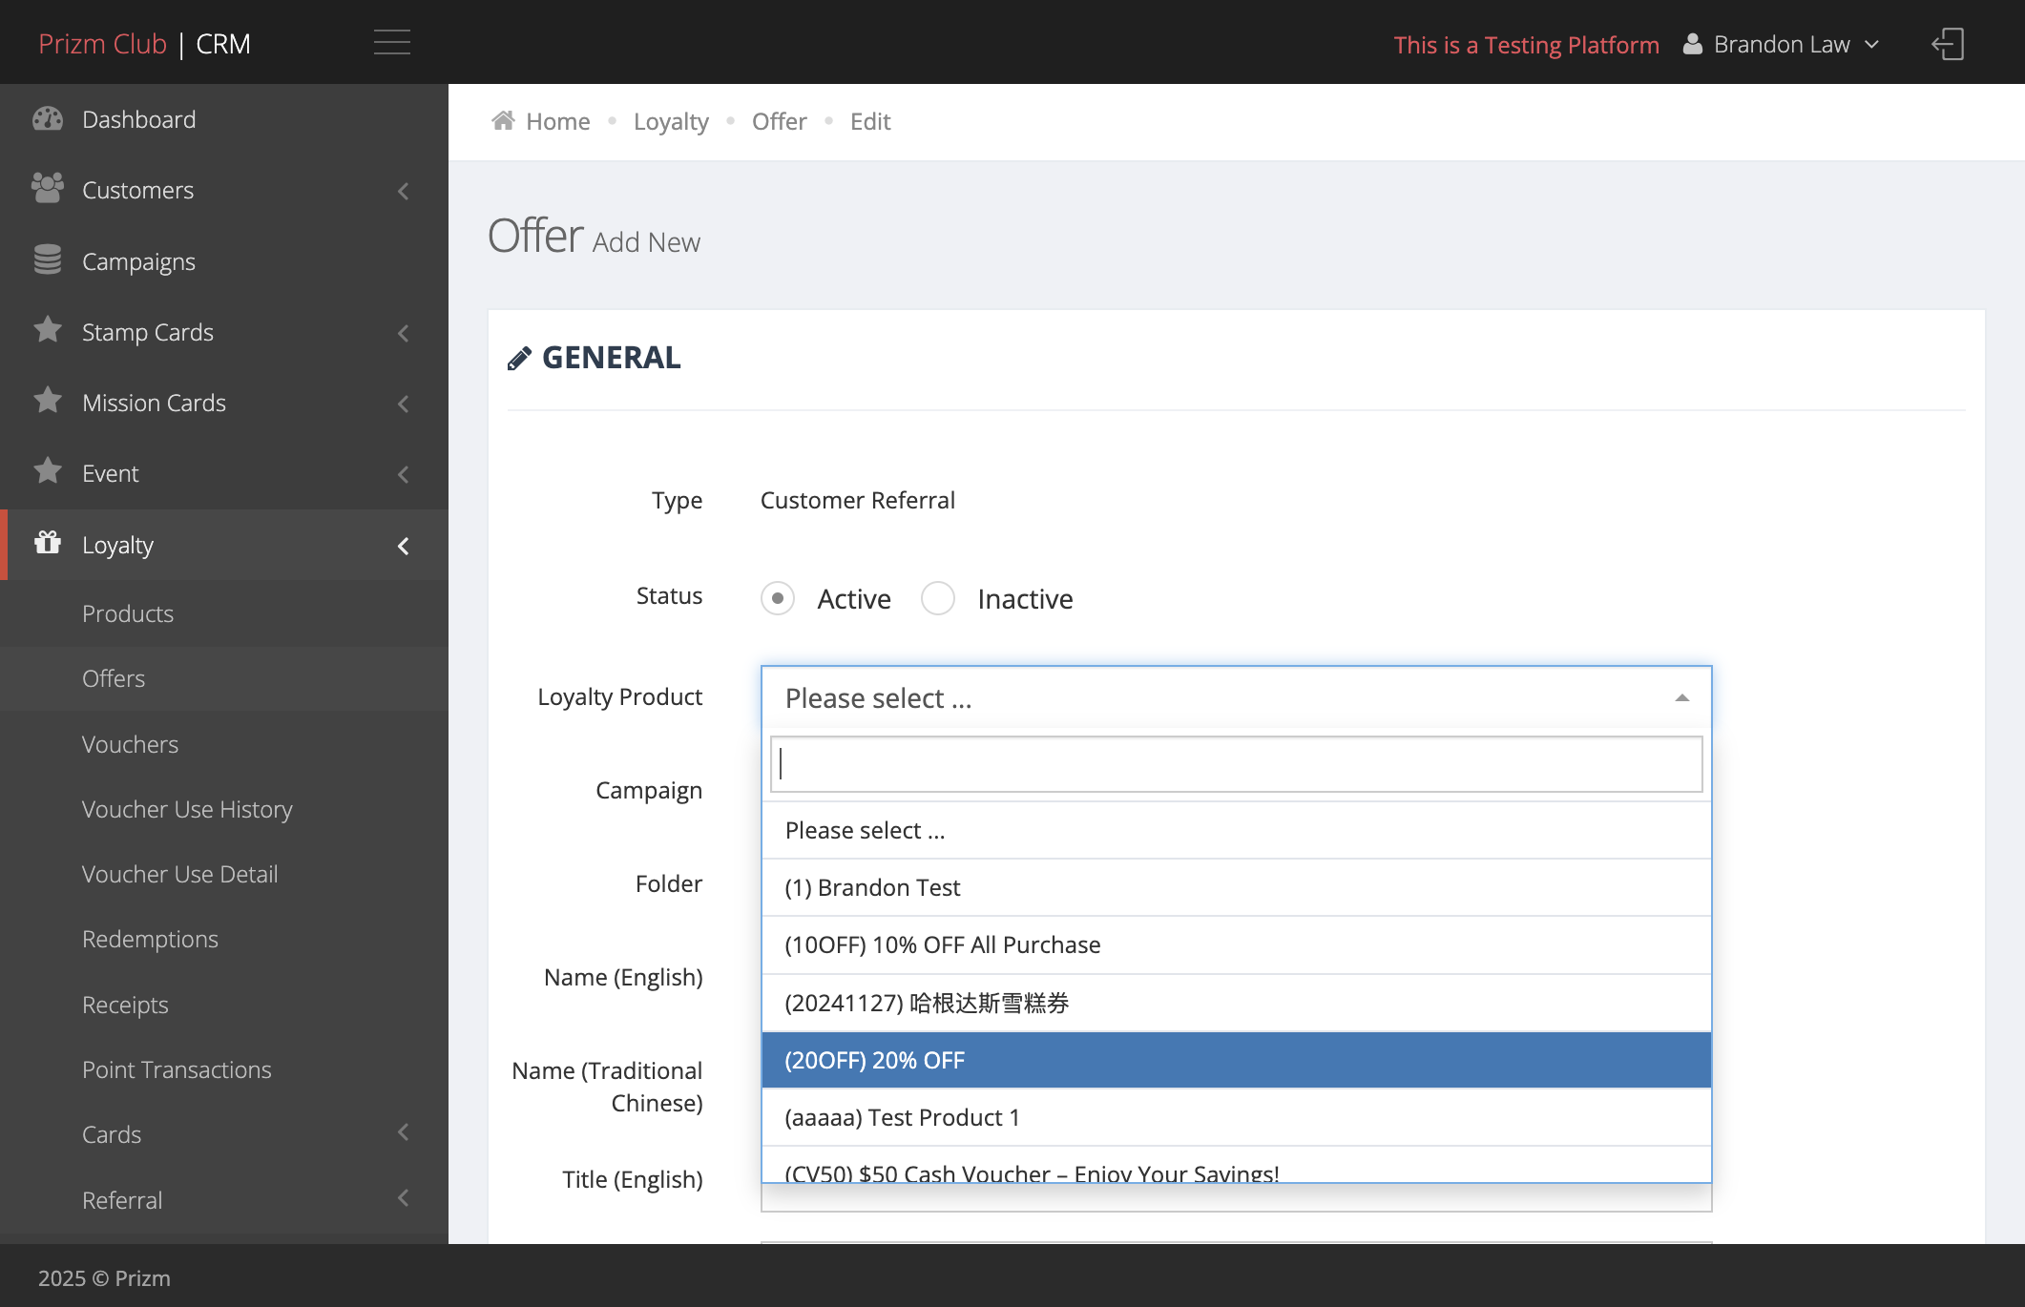
Task: Click the Campaigns stack icon
Action: point(48,259)
